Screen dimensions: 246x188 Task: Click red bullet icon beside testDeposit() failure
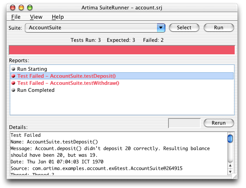coord(13,76)
